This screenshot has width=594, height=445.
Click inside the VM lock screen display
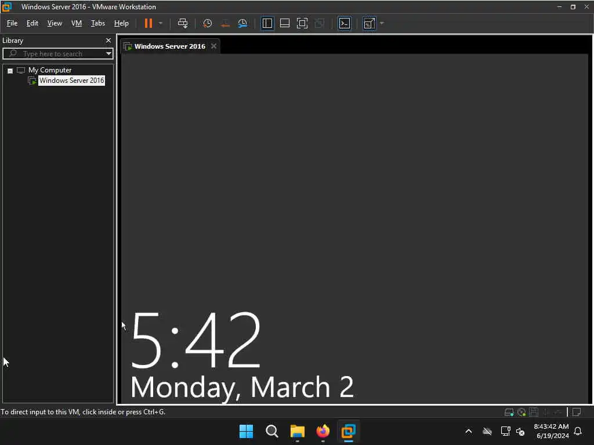[354, 228]
